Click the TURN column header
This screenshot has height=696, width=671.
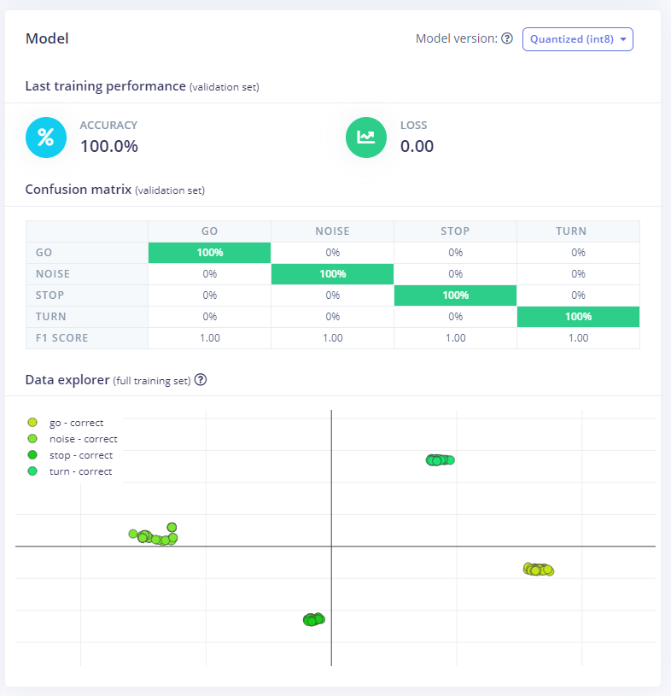point(578,231)
